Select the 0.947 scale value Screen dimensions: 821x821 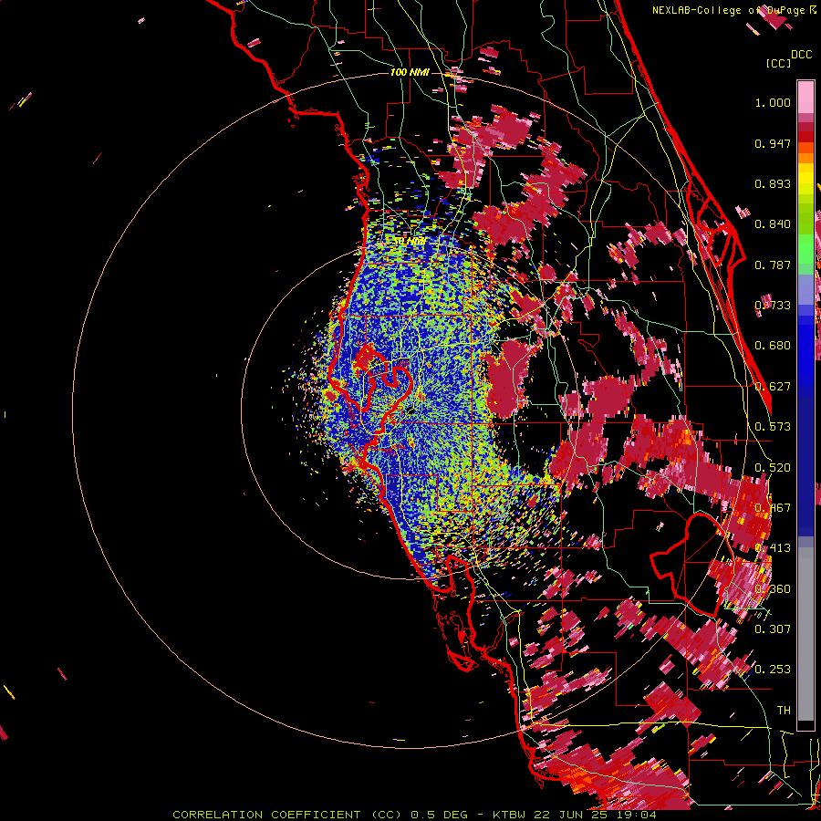tap(773, 143)
